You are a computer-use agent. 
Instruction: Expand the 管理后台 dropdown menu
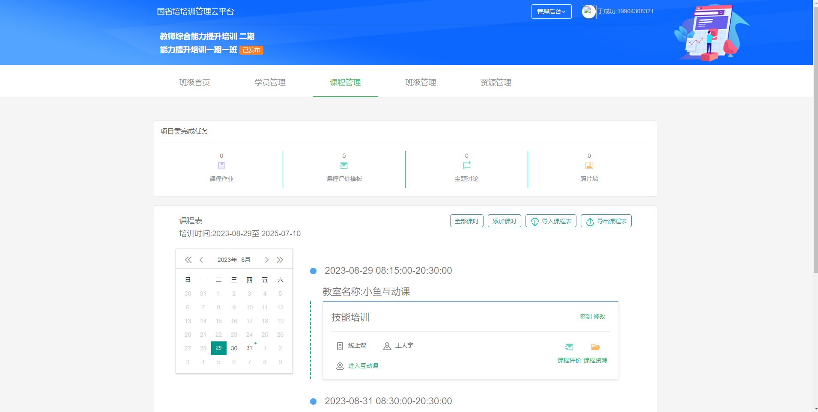tap(551, 12)
